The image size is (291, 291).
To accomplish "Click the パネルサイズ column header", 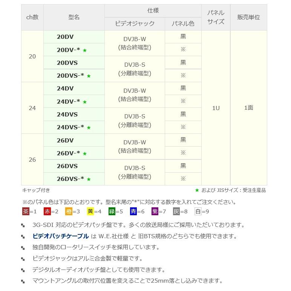I will click(216, 17).
